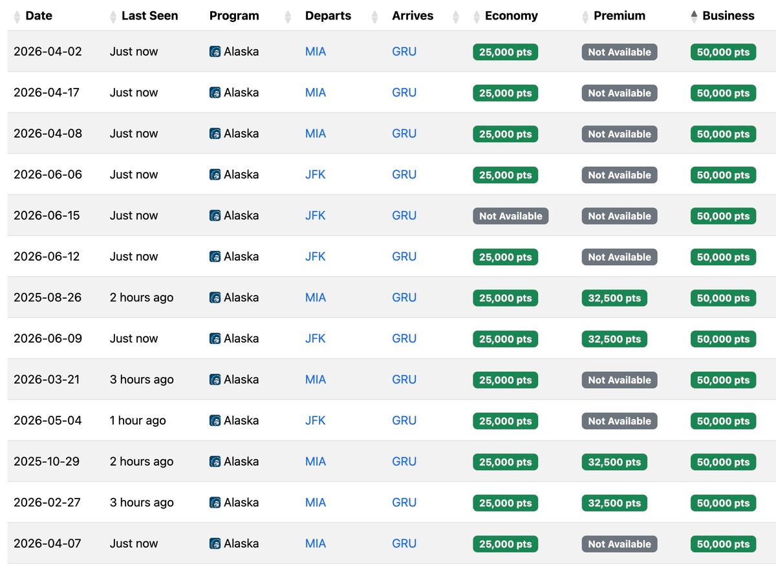Sort by Economy column arrows
Image resolution: width=776 pixels, height=571 pixels.
point(477,17)
